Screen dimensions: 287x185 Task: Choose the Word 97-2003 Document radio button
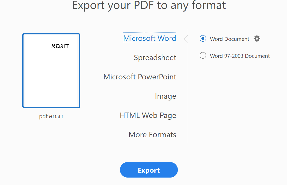203,55
